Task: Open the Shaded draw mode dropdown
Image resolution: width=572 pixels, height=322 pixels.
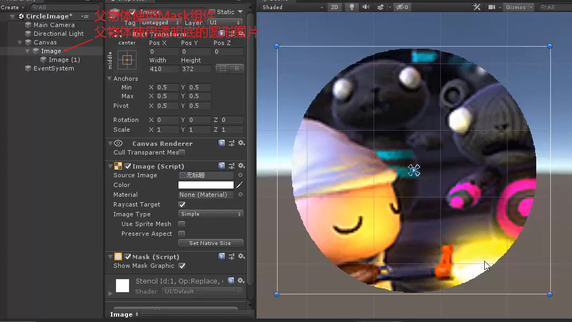Action: click(293, 7)
